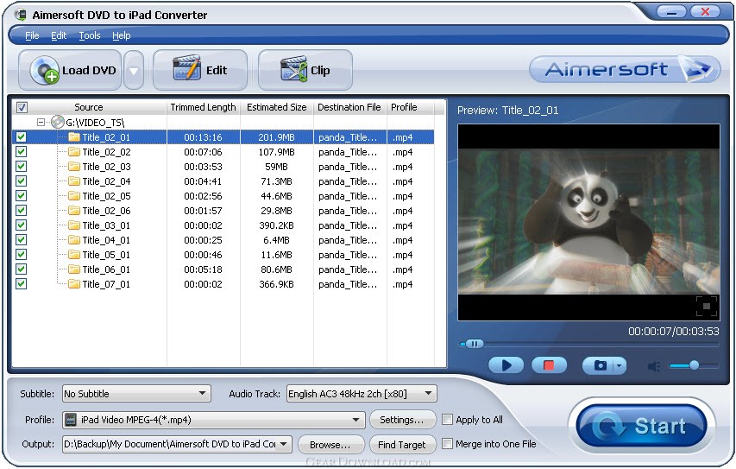This screenshot has height=469, width=736.
Task: Uncheck the Title_07_01 checkbox
Action: (21, 284)
